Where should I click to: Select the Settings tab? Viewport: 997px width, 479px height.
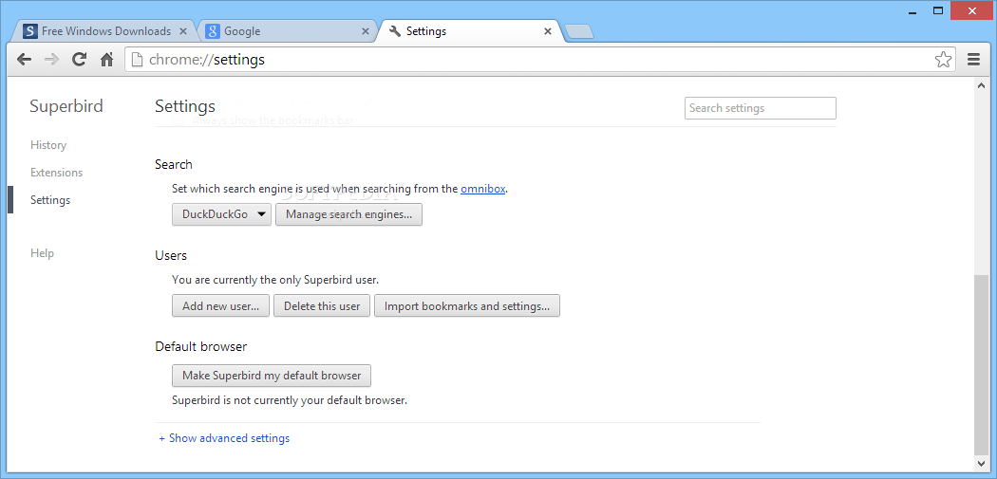click(x=469, y=30)
